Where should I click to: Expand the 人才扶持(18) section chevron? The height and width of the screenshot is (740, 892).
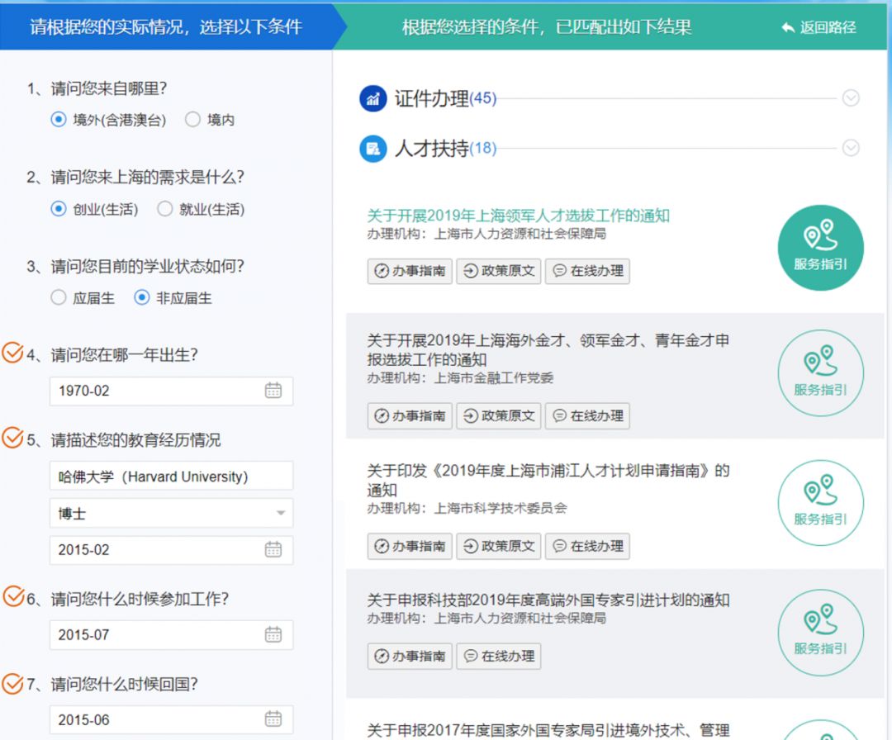[851, 148]
